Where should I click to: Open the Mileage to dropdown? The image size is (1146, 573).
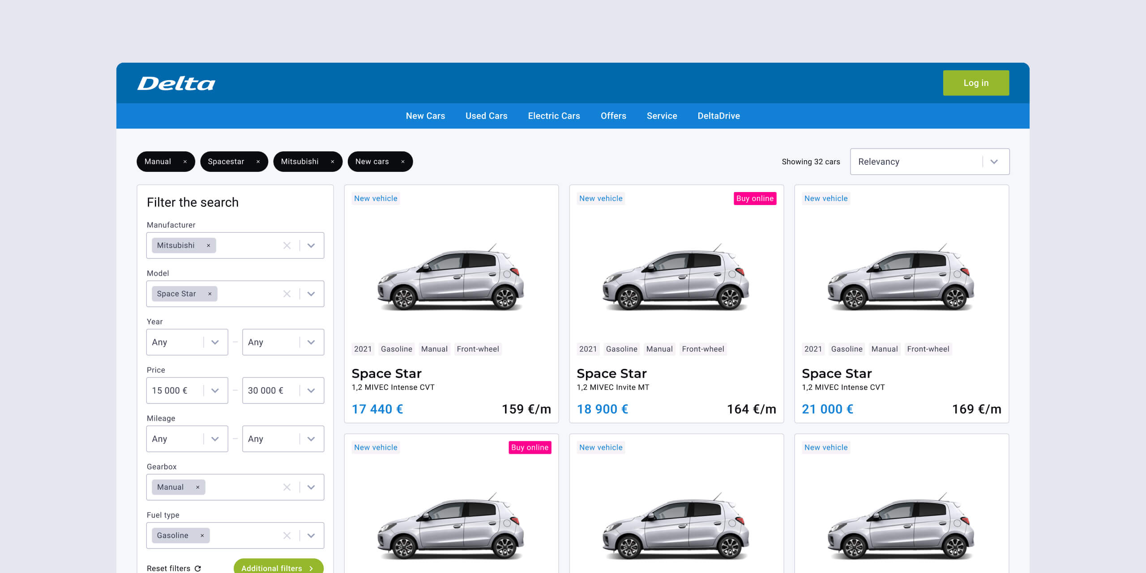pos(283,439)
